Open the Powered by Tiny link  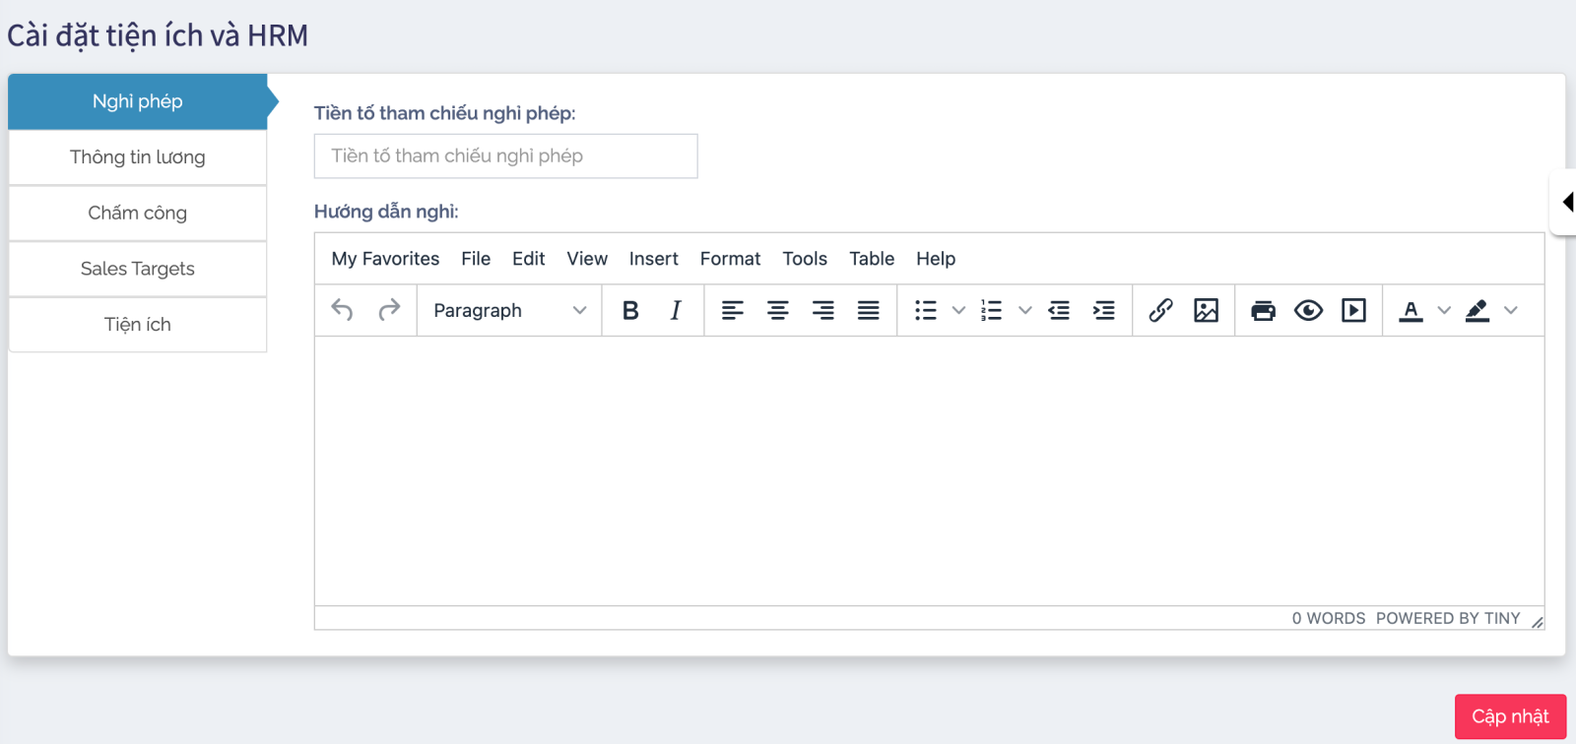(x=1447, y=618)
